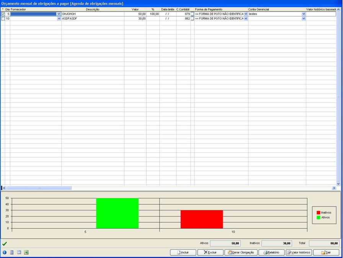Image resolution: width=343 pixels, height=258 pixels.
Task: Click the Conta Gerencial column header
Action: pos(277,10)
